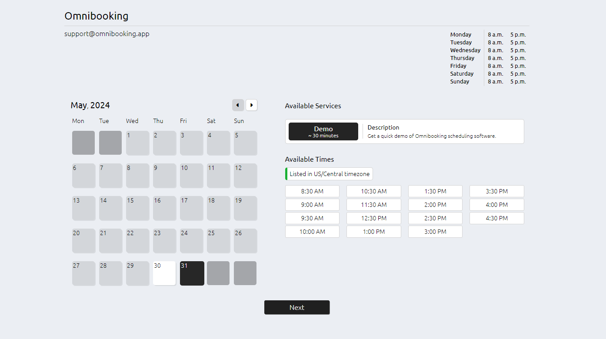Viewport: 606px width, 339px height.
Task: Click the support@omnibooking.app email
Action: point(107,33)
